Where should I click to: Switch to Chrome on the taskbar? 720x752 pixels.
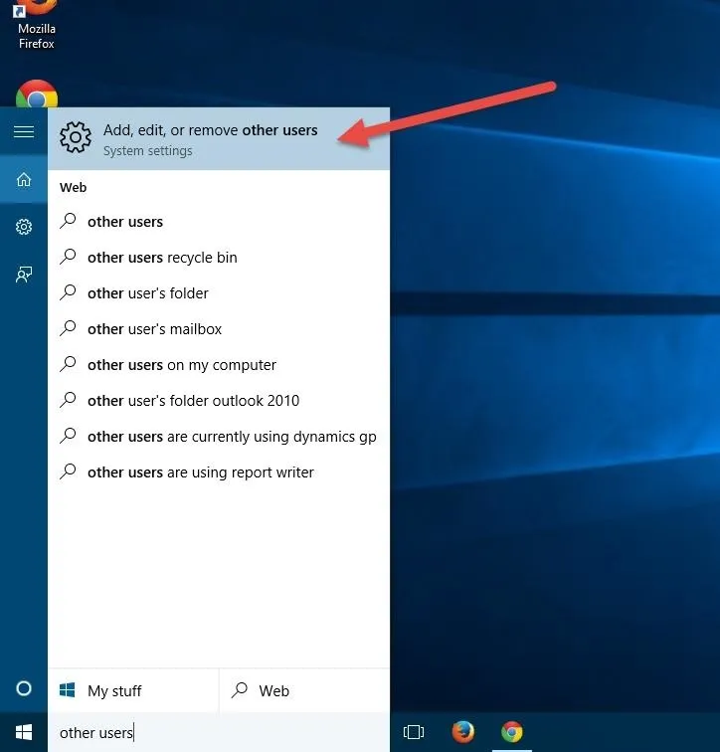point(512,732)
